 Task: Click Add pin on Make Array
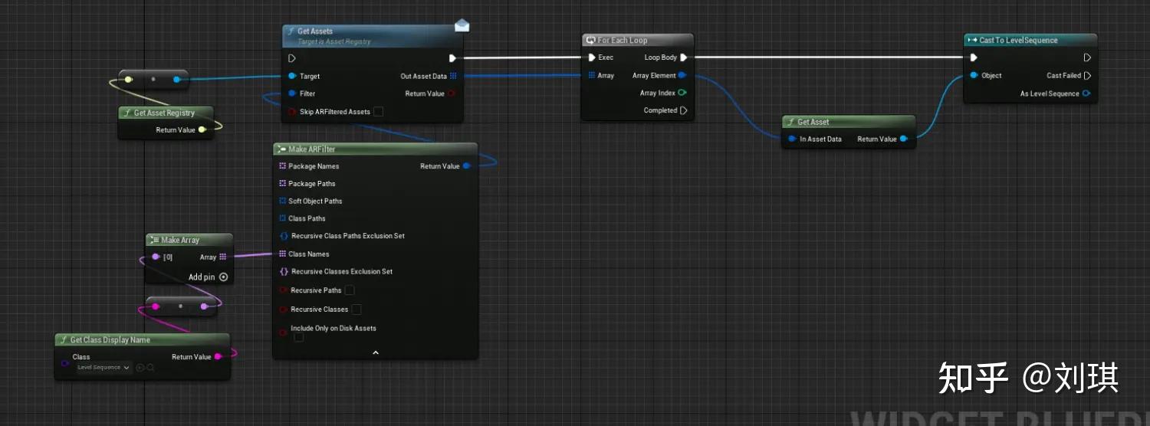(209, 277)
